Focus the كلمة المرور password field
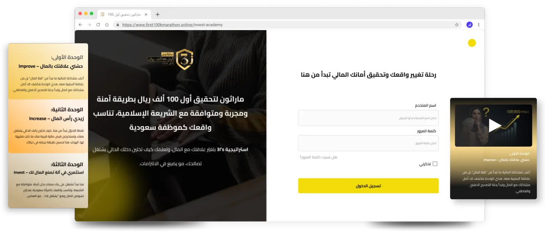Viewport: 545px width, 237px height. (x=368, y=143)
